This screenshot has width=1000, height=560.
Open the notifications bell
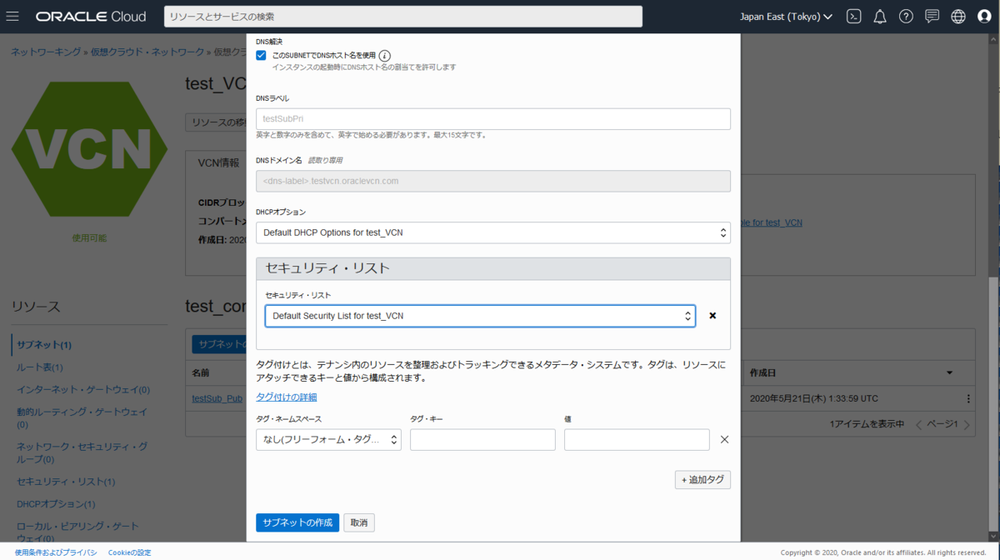tap(880, 17)
